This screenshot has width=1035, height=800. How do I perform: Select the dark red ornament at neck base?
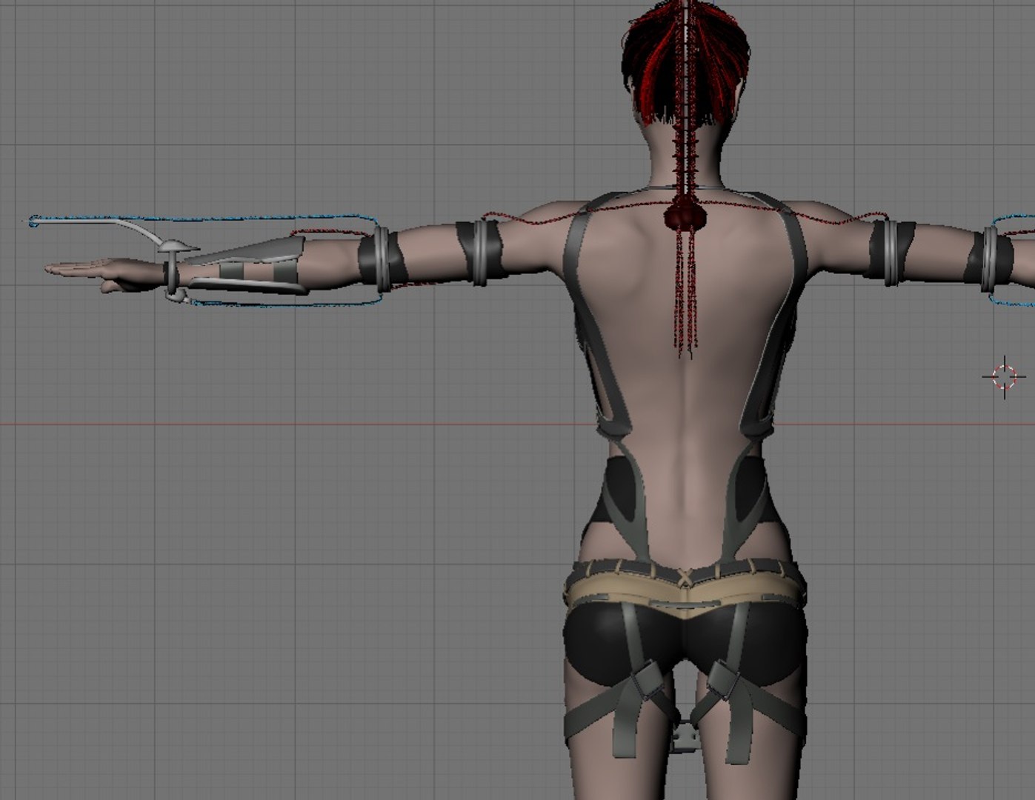685,215
